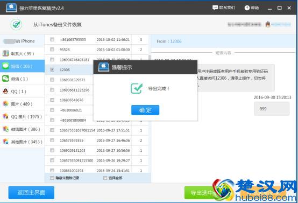Select the 短信 (103) category
Image resolution: width=298 pixels, height=203 pixels.
tap(22, 66)
